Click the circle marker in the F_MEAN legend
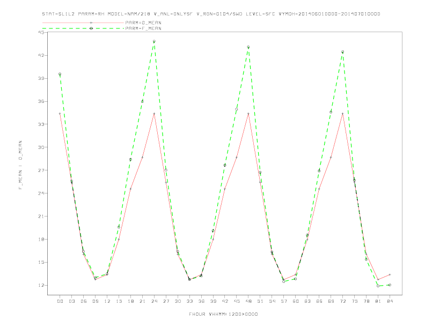Image resolution: width=425 pixels, height=328 pixels. 91,28
